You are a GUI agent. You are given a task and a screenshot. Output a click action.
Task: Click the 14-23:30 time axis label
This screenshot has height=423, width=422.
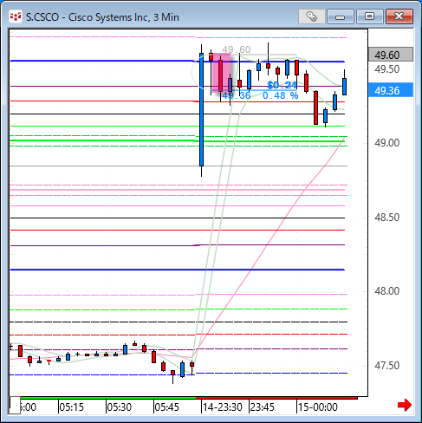pos(223,407)
